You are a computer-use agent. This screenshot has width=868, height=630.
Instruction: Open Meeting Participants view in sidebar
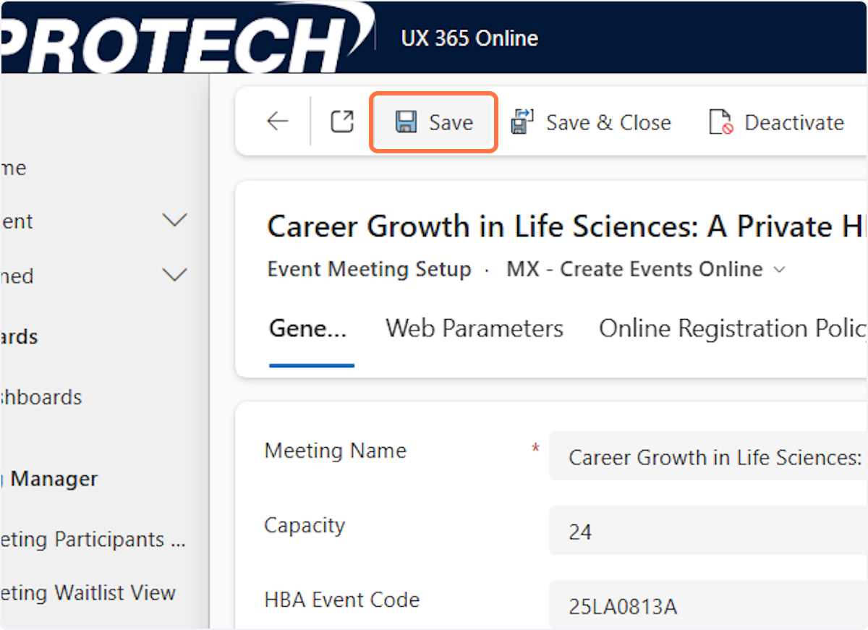click(x=93, y=540)
